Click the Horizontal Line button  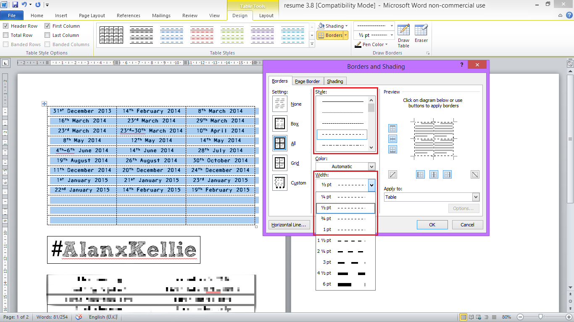pyautogui.click(x=289, y=225)
